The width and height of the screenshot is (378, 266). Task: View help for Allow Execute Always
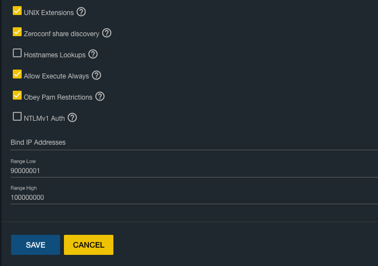click(96, 75)
